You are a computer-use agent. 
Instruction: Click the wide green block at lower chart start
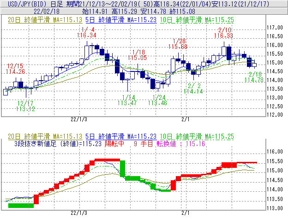21,206
